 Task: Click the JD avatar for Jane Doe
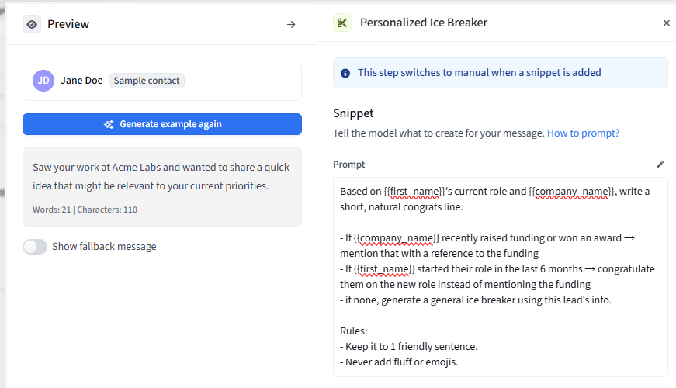[x=43, y=81]
